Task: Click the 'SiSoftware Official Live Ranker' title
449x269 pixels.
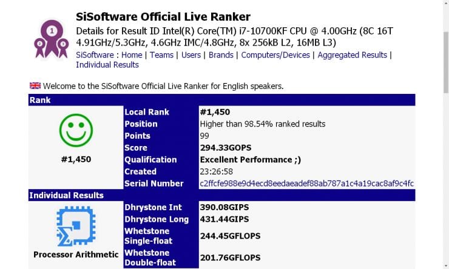Action: point(163,17)
